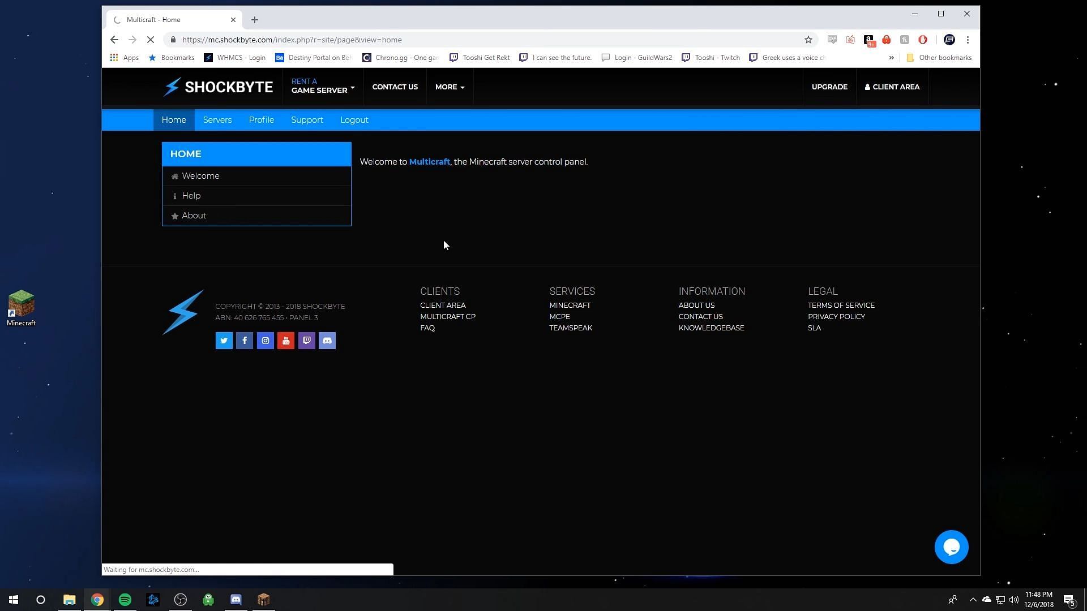
Task: Click the Shockbyte logo in the header
Action: pyautogui.click(x=218, y=87)
